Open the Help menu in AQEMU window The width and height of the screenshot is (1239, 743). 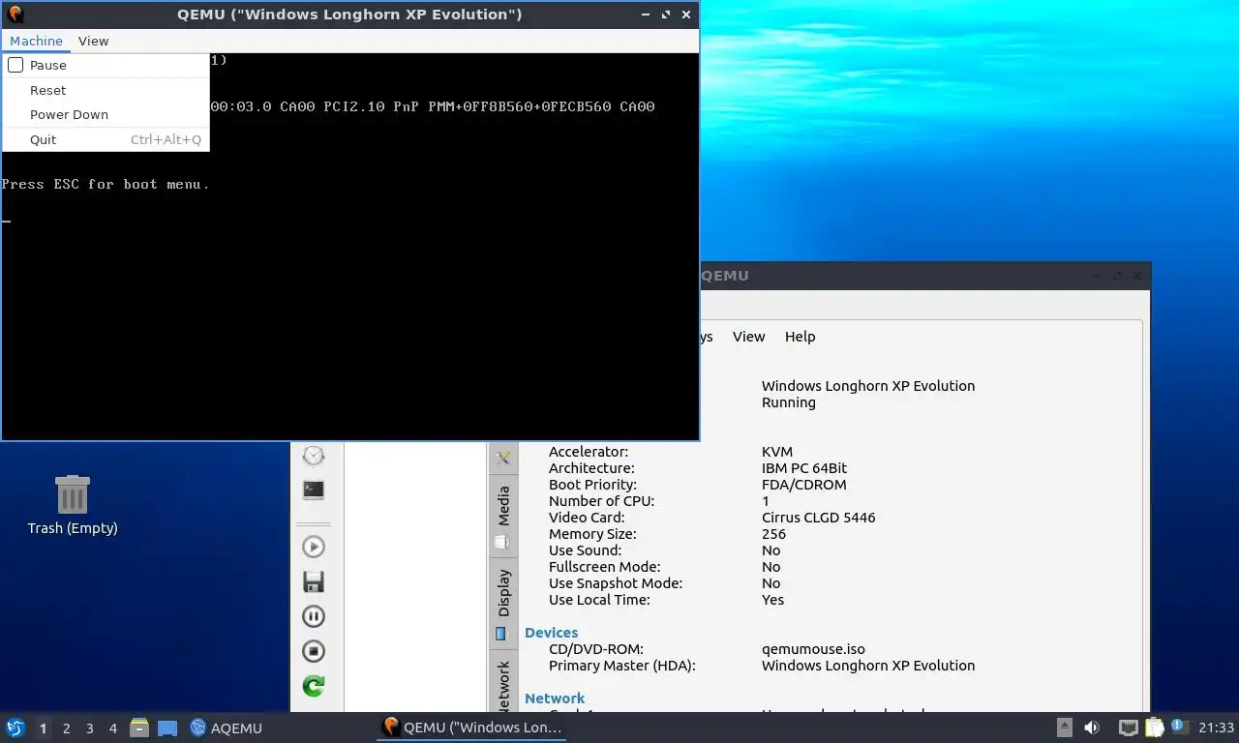coord(800,337)
